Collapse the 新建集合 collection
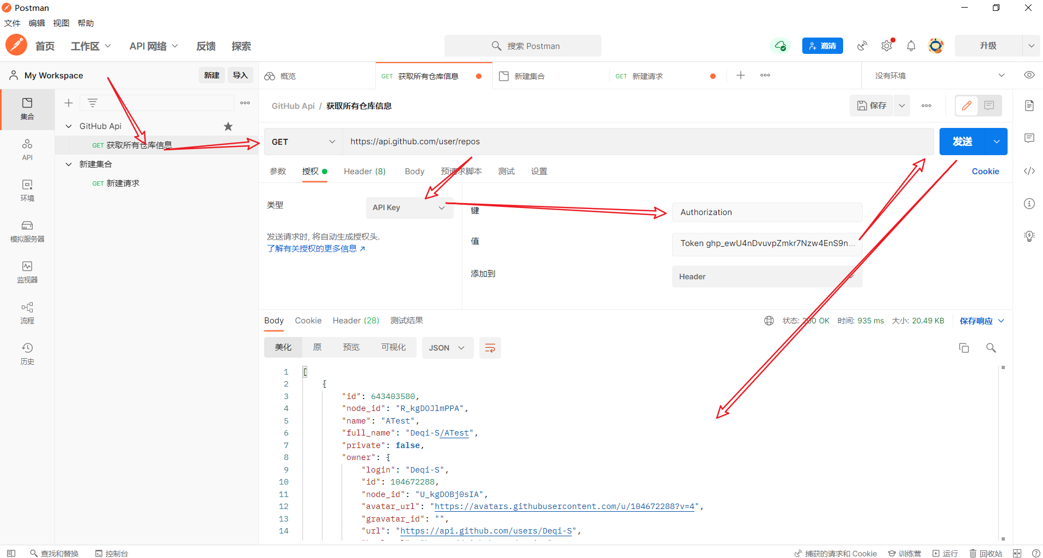The height and width of the screenshot is (558, 1043). click(69, 164)
